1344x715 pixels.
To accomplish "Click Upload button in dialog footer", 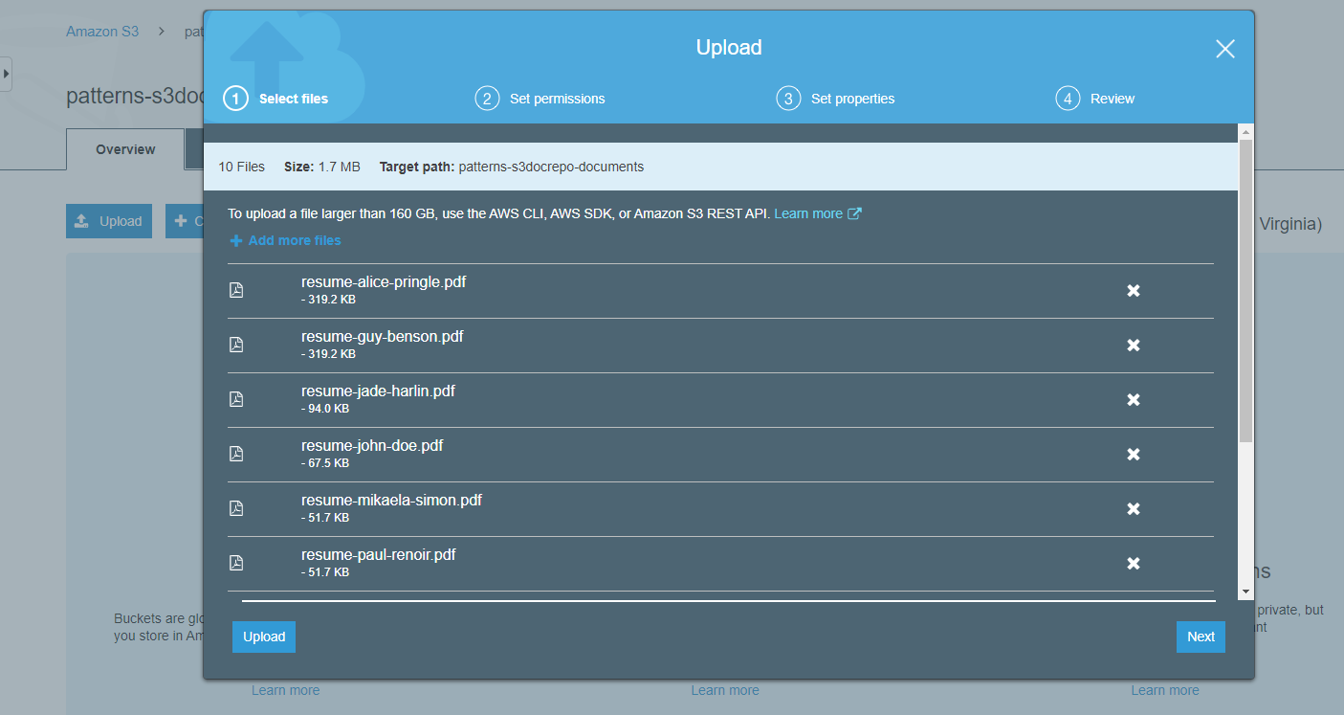I will pyautogui.click(x=264, y=637).
